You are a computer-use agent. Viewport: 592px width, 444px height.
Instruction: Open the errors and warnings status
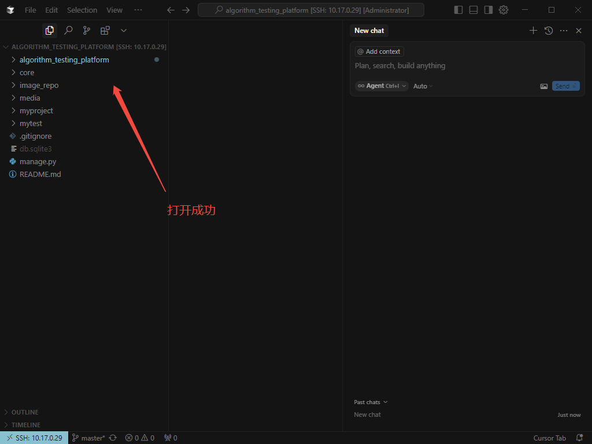click(x=140, y=438)
